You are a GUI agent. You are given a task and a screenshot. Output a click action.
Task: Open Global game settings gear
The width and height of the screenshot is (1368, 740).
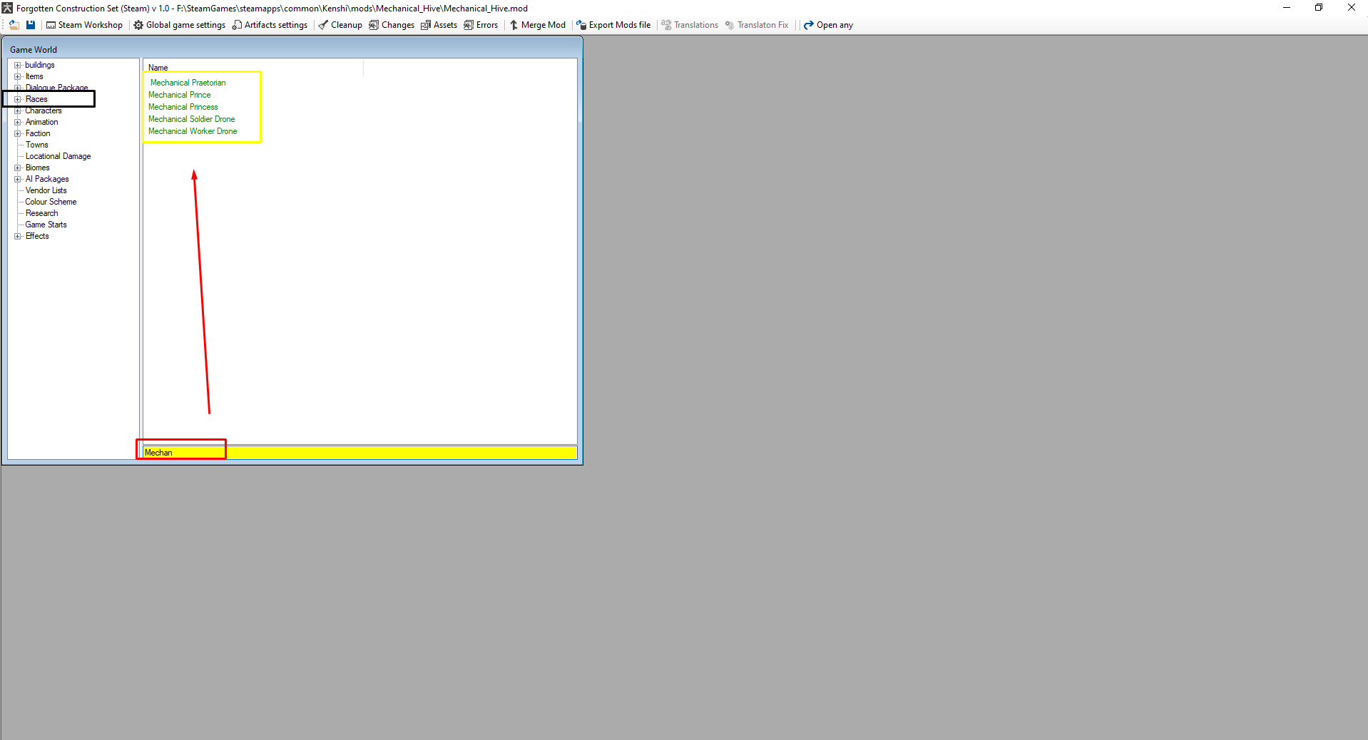(x=180, y=25)
